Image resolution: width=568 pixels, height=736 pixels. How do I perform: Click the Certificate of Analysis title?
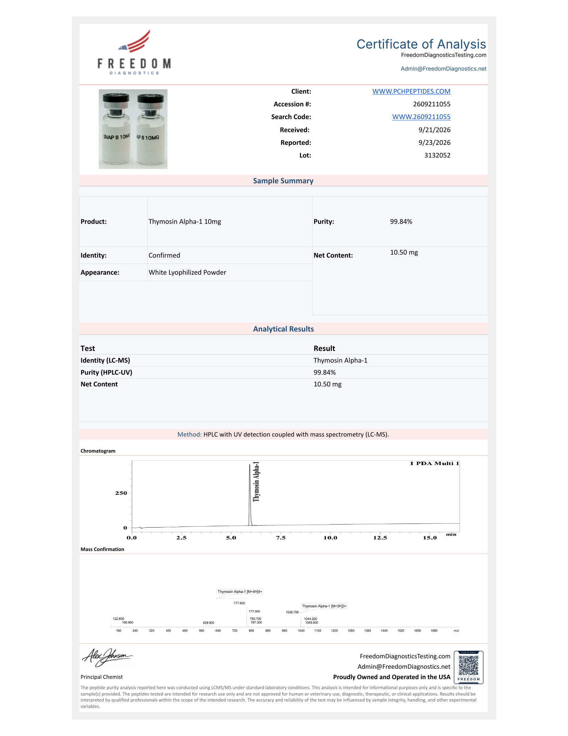(421, 44)
